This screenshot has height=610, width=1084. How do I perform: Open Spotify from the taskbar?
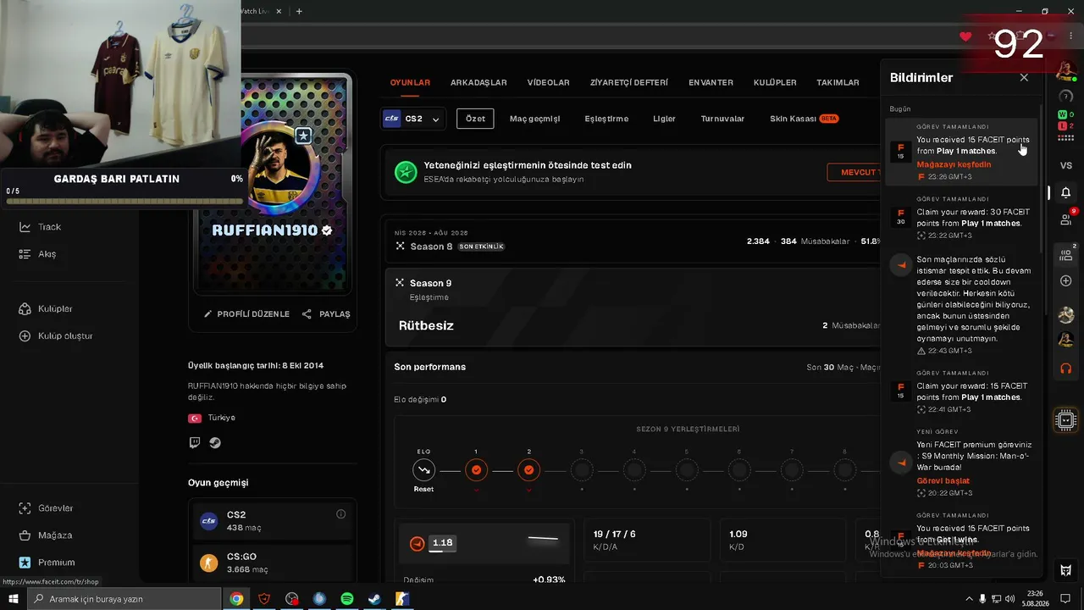pyautogui.click(x=346, y=599)
